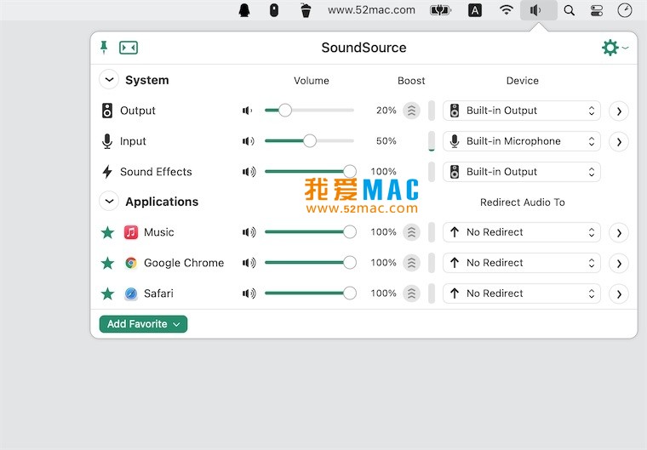Open the battery status menu
Viewport: 647px width, 450px height.
(440, 10)
